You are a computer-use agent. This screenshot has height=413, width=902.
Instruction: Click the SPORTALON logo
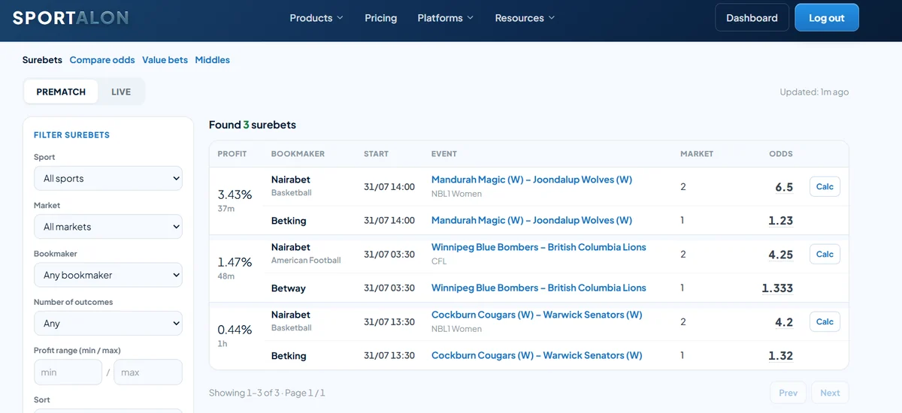pyautogui.click(x=70, y=17)
